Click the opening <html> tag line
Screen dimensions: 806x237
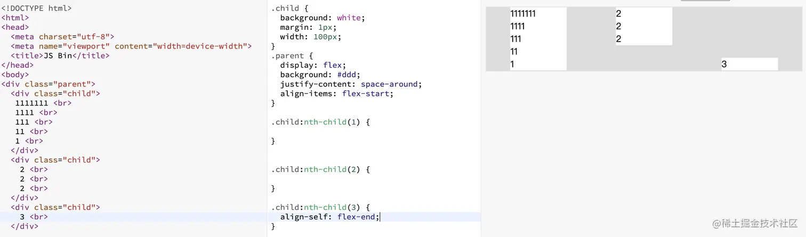15,18
